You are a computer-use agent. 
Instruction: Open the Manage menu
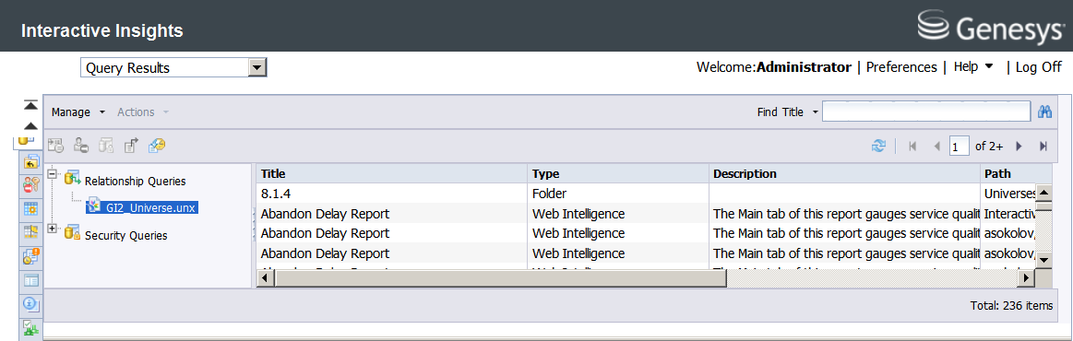click(78, 112)
